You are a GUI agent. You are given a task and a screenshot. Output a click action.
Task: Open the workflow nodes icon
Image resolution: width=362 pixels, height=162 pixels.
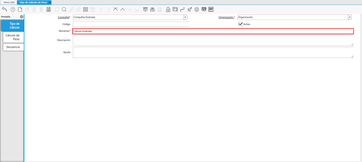[182, 9]
